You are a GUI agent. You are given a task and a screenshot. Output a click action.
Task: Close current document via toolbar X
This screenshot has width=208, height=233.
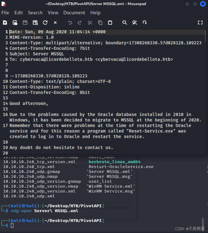pos(55,23)
